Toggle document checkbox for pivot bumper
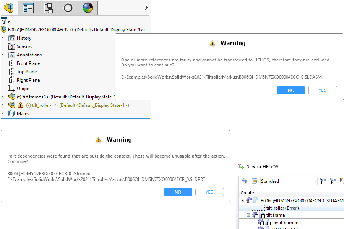The height and width of the screenshot is (229, 344). coord(268,223)
